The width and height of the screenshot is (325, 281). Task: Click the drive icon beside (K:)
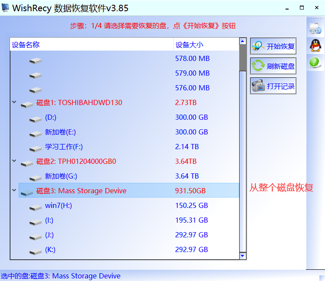pyautogui.click(x=36, y=252)
